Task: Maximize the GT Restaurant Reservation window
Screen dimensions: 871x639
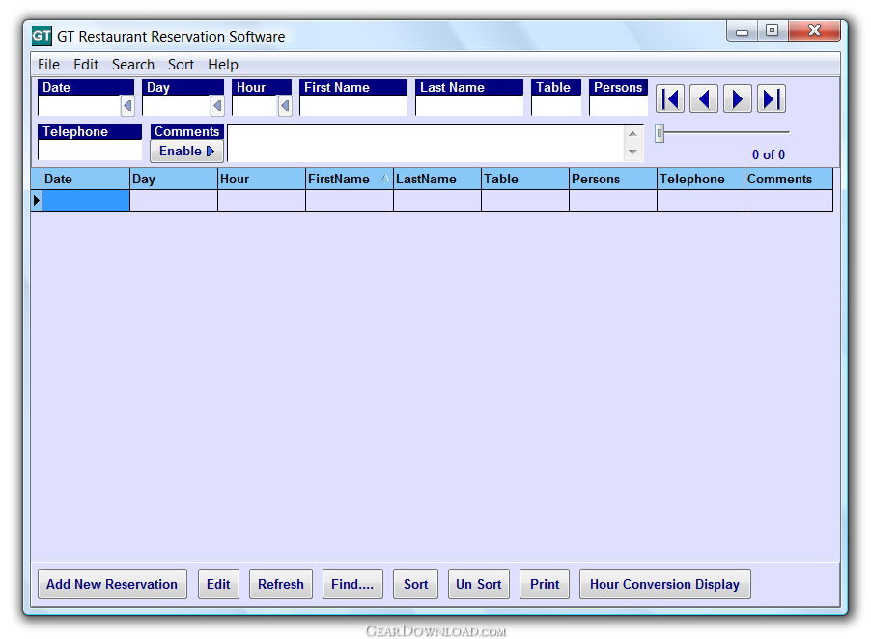Action: coord(773,31)
